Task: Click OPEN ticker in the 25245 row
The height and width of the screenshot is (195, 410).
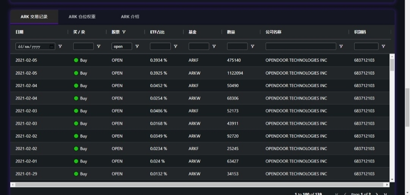Action: (117, 148)
